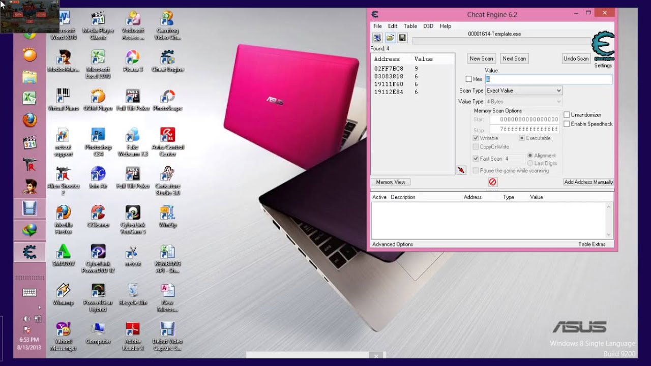This screenshot has width=651, height=366.
Task: Select address row 19112E84
Action: tap(413, 92)
